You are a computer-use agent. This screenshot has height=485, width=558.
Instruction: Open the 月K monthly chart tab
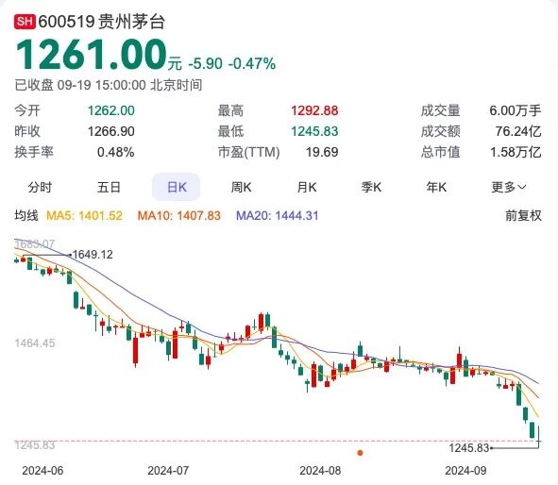pyautogui.click(x=307, y=187)
